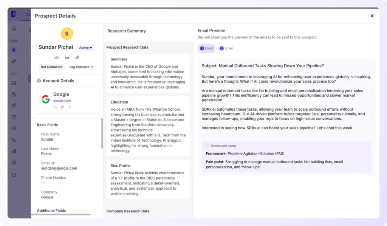Click the Company Research Data heading
The image size is (387, 226).
coord(128,211)
